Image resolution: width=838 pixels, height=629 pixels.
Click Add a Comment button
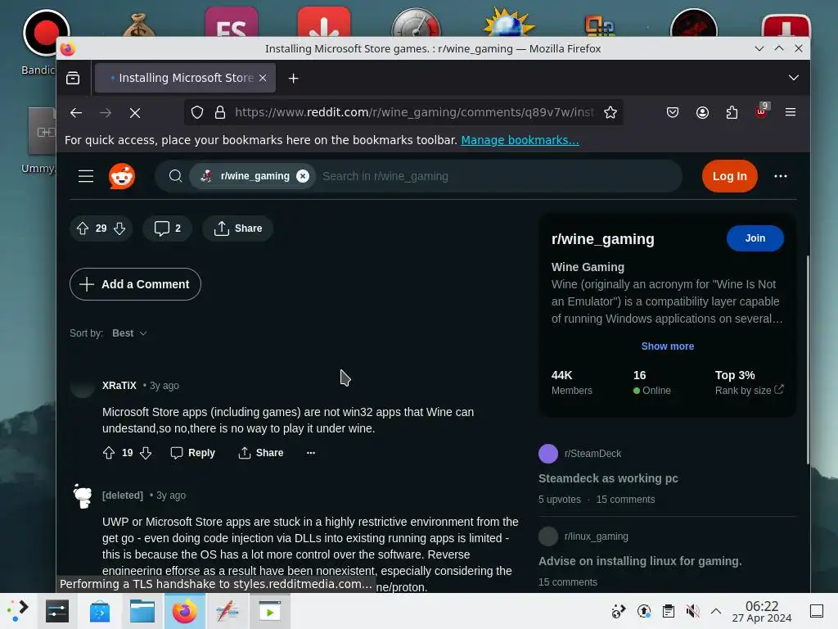coord(135,284)
